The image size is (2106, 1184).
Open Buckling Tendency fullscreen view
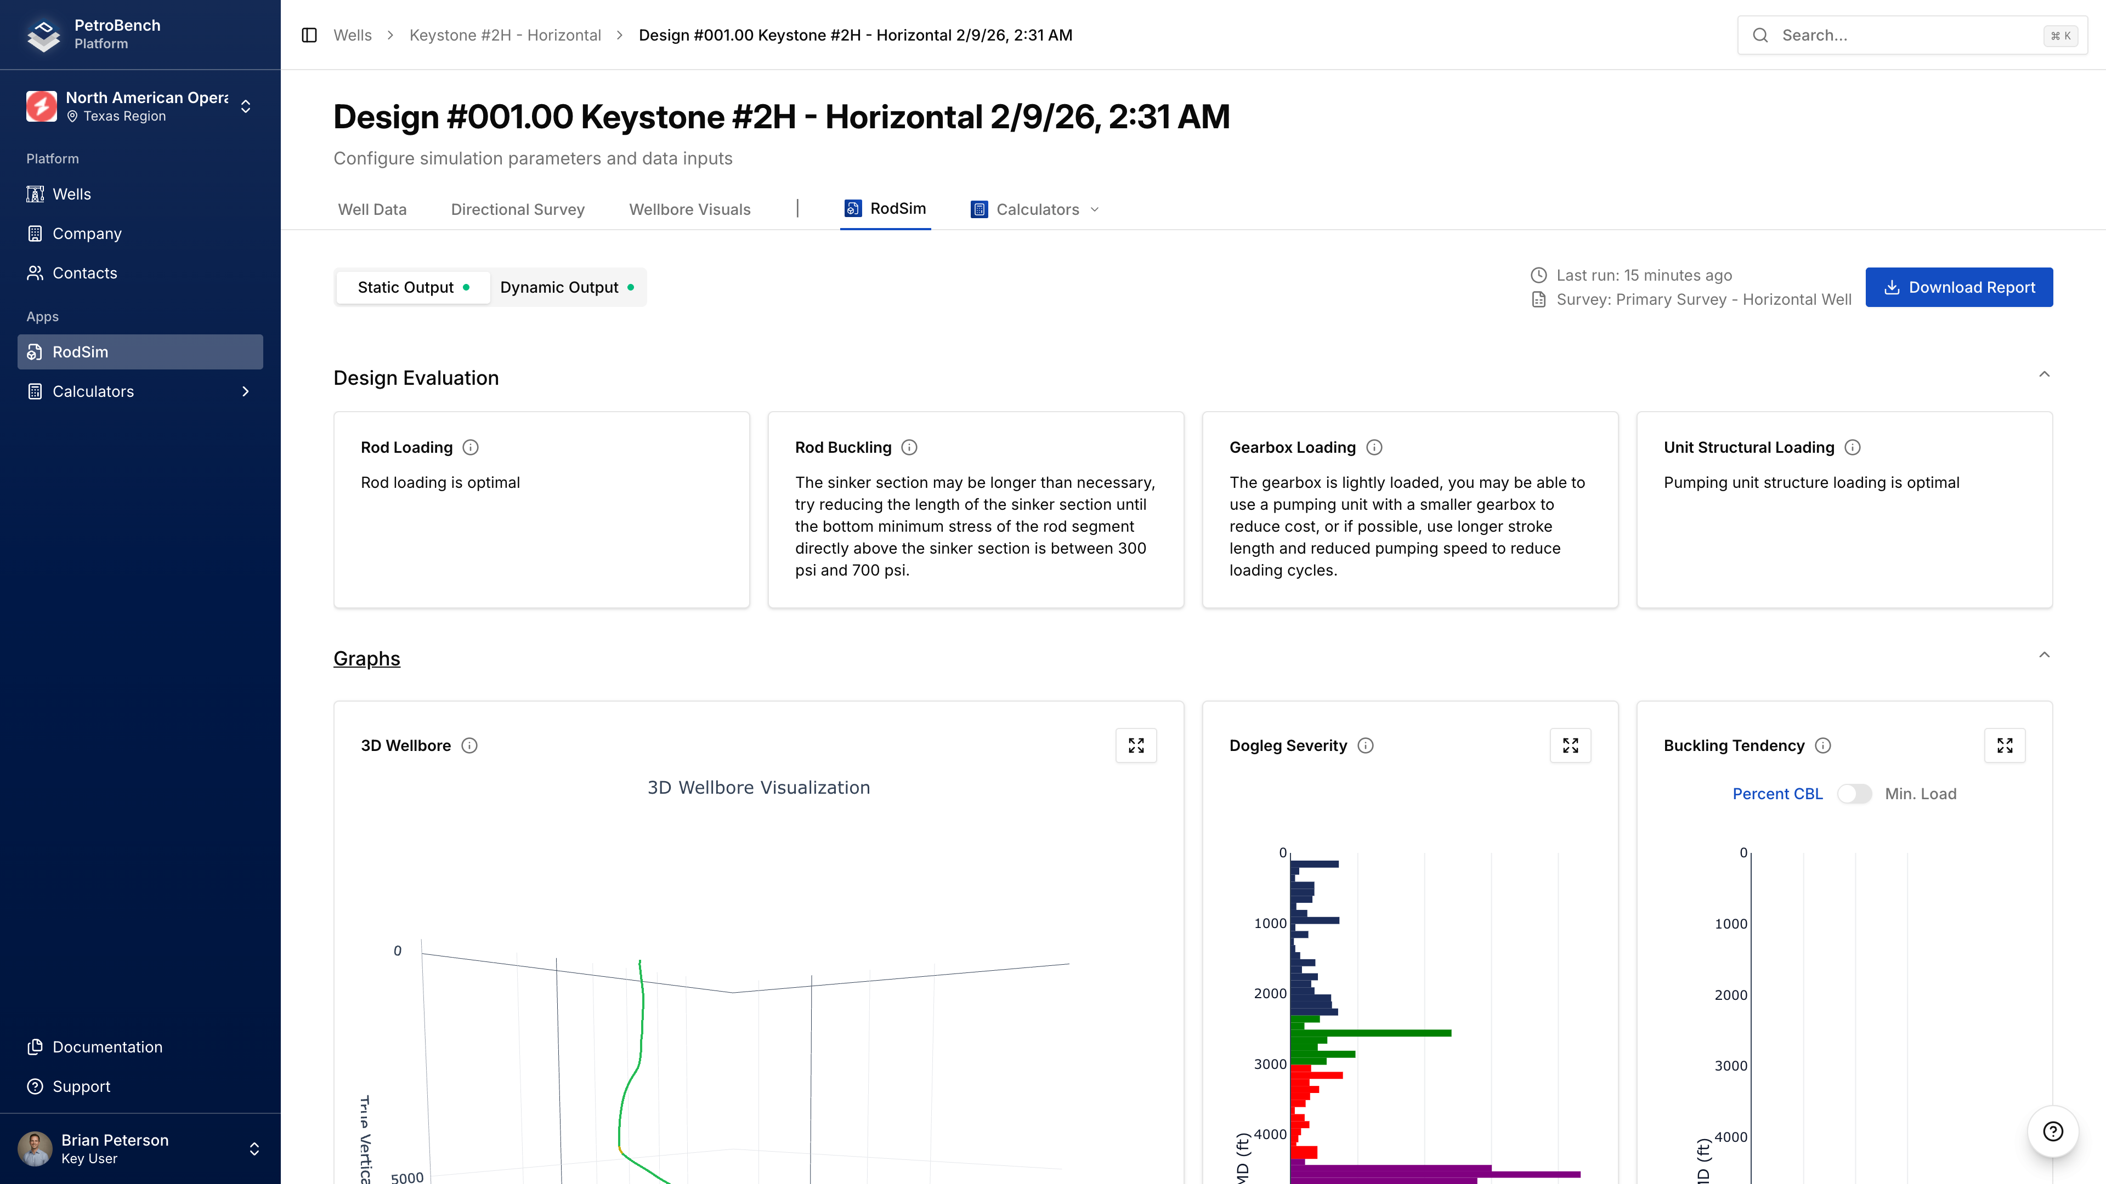point(2004,745)
